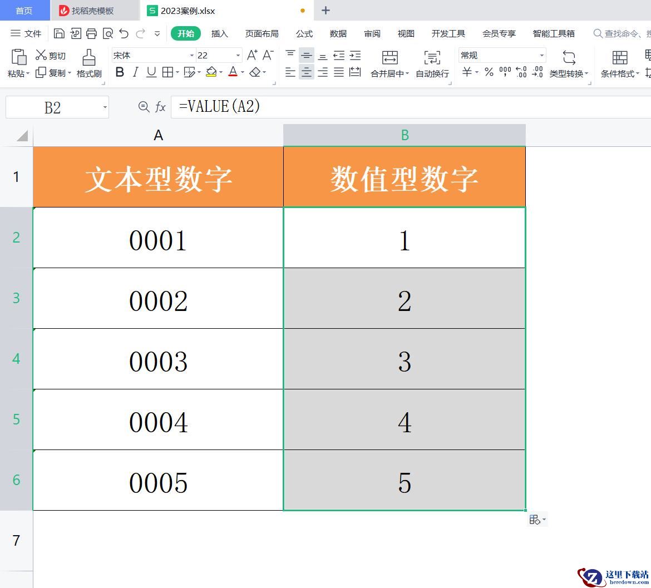The image size is (651, 588).
Task: Open the 宋体 font name dropdown
Action: [x=192, y=55]
